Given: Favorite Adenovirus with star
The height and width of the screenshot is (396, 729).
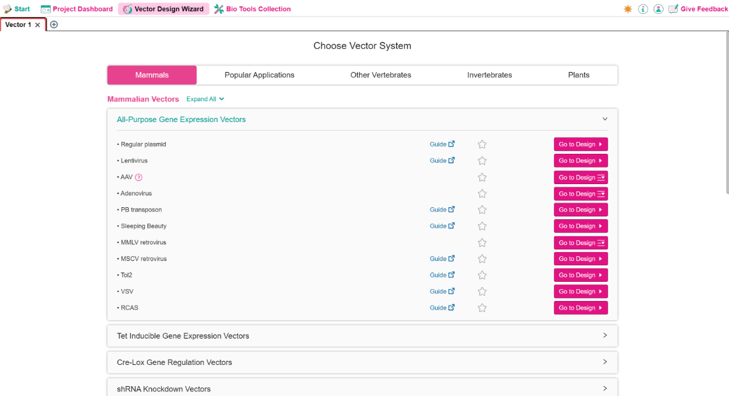Looking at the screenshot, I should click(482, 193).
